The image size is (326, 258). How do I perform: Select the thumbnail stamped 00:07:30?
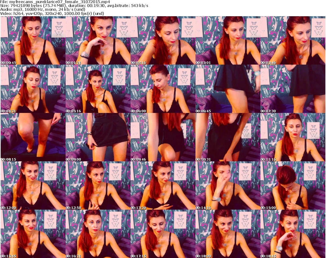point(293,89)
